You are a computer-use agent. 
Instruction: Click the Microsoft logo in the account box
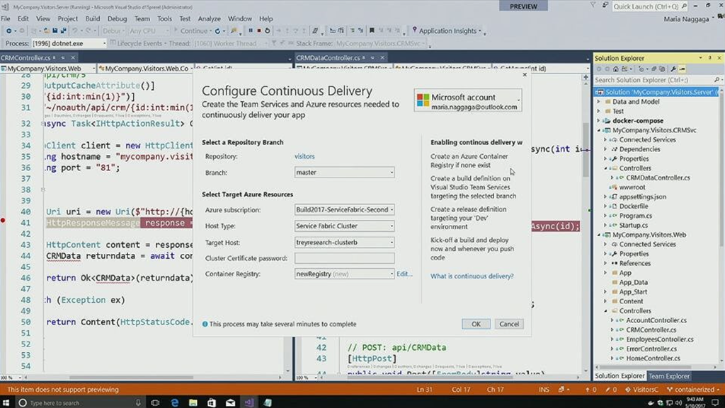point(423,100)
